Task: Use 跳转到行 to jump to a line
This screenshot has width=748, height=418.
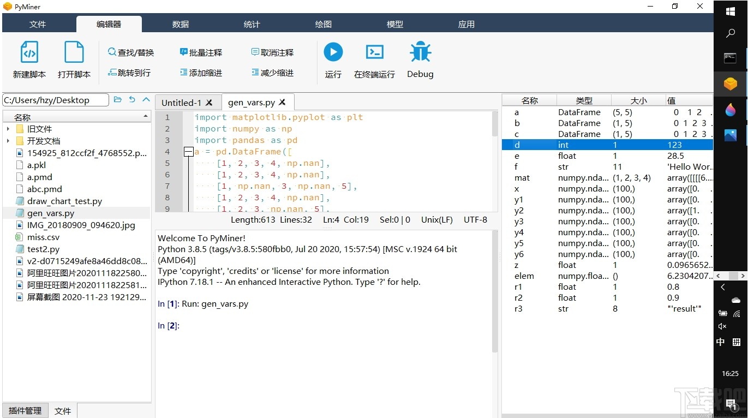Action: tap(129, 73)
